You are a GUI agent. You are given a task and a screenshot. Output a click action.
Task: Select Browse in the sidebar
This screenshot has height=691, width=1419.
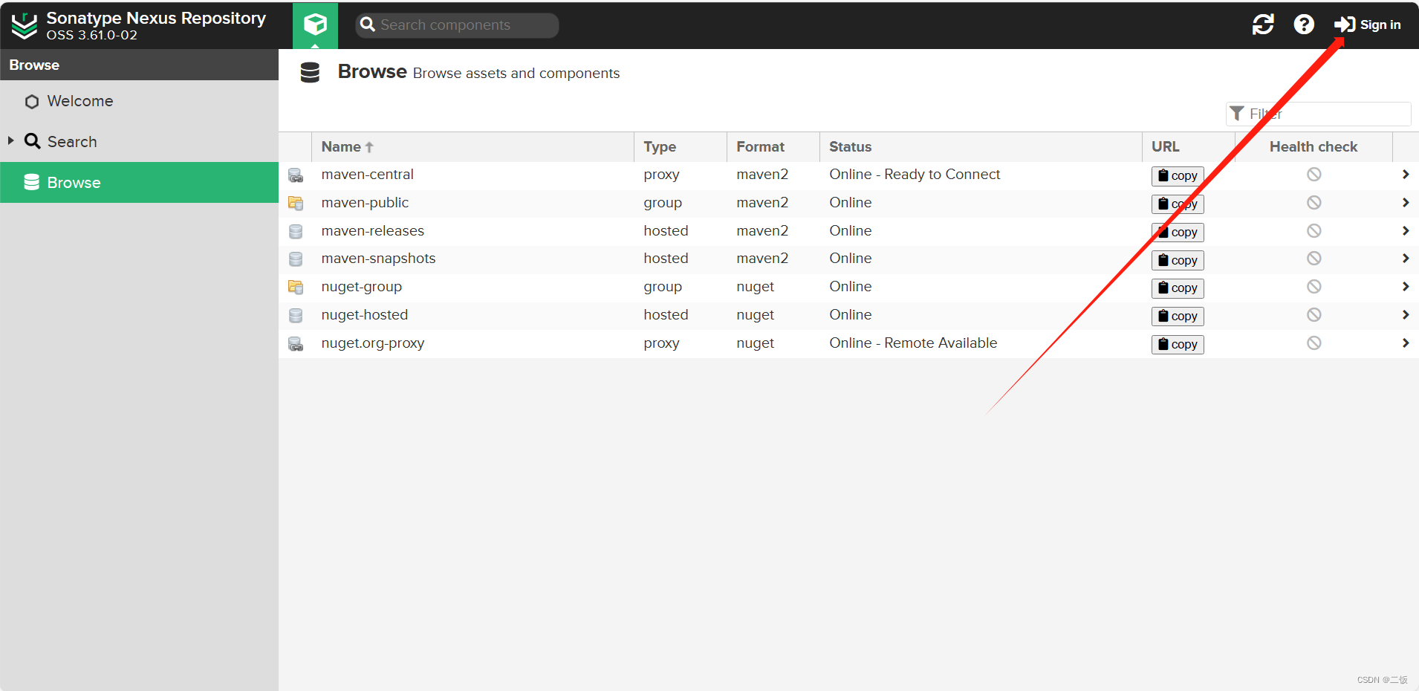click(139, 182)
